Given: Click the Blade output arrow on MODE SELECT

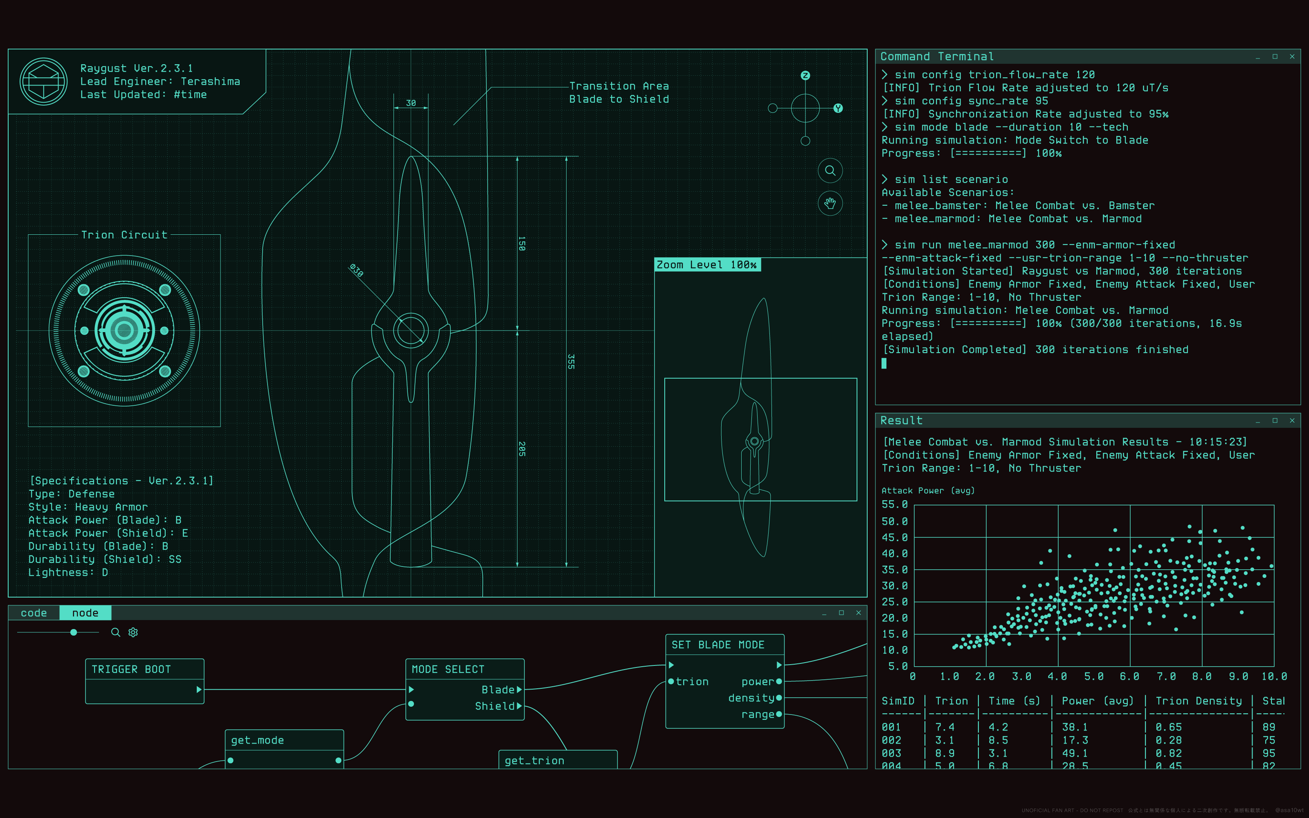Looking at the screenshot, I should coord(519,689).
